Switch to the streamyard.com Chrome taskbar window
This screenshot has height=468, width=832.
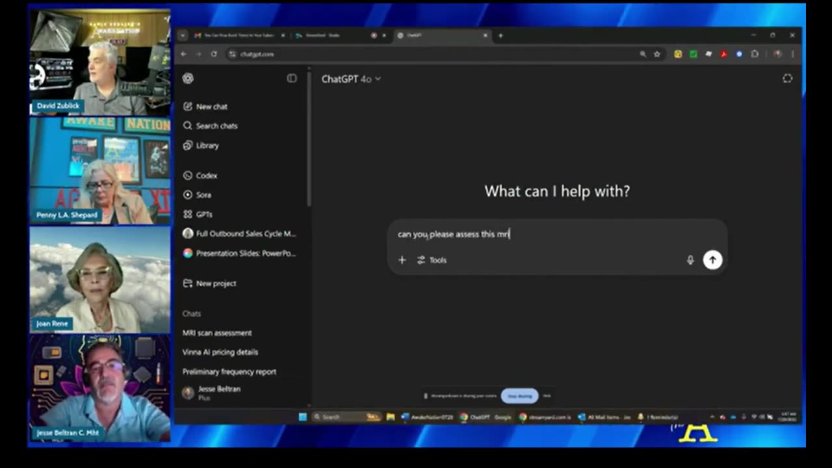coord(545,417)
